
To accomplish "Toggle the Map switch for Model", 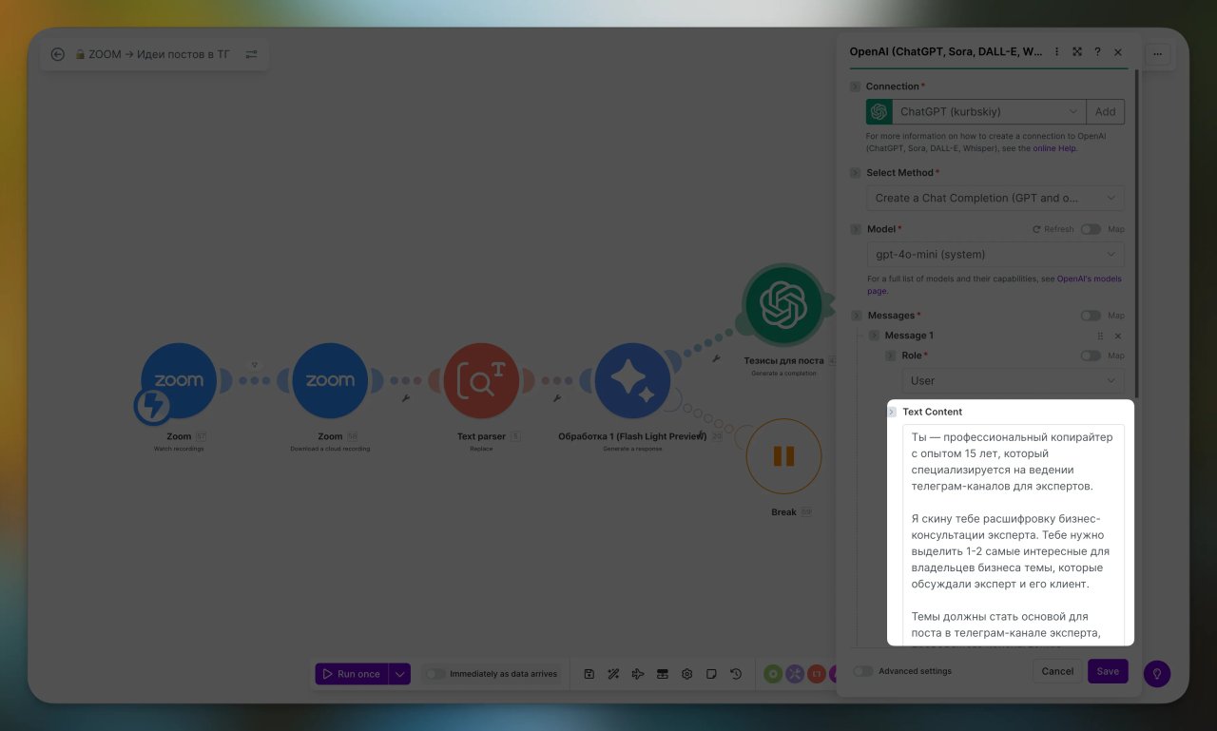I will 1091,229.
